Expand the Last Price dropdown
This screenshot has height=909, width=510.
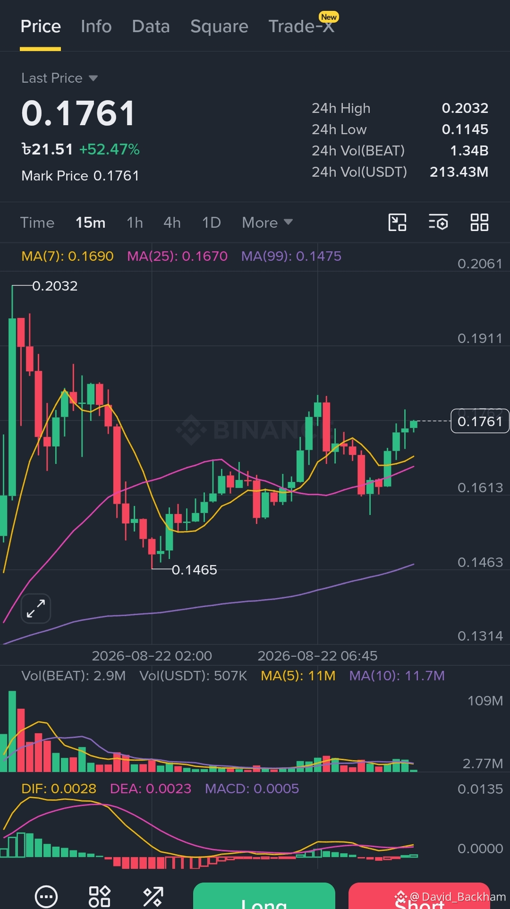tap(59, 78)
